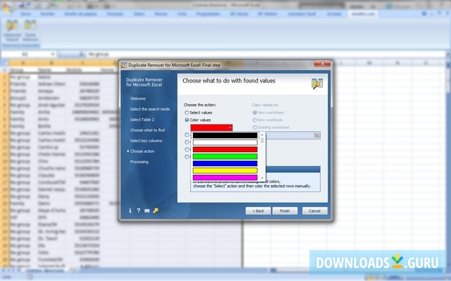Click the 'Choose the action:' label
Image resolution: width=451 pixels, height=281 pixels.
(x=200, y=105)
